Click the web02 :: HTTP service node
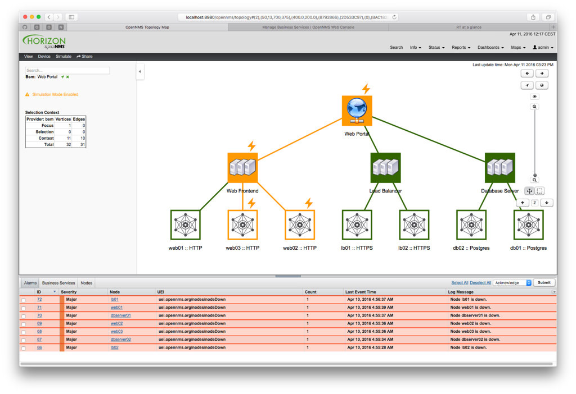 [300, 225]
